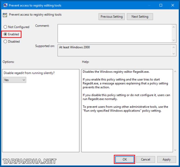Confirm with the OK button

[x=125, y=160]
